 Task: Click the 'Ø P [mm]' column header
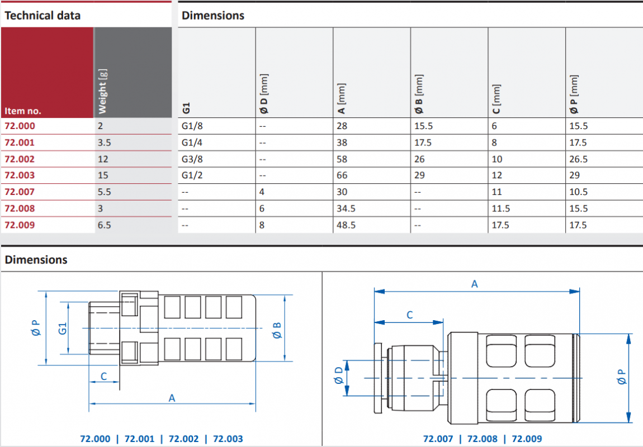(574, 94)
